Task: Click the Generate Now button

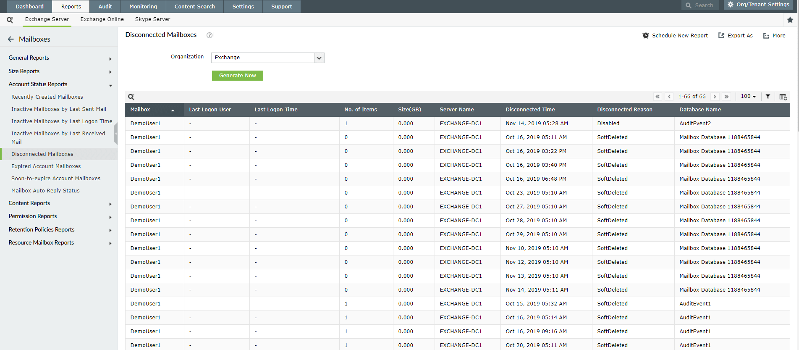Action: [238, 76]
